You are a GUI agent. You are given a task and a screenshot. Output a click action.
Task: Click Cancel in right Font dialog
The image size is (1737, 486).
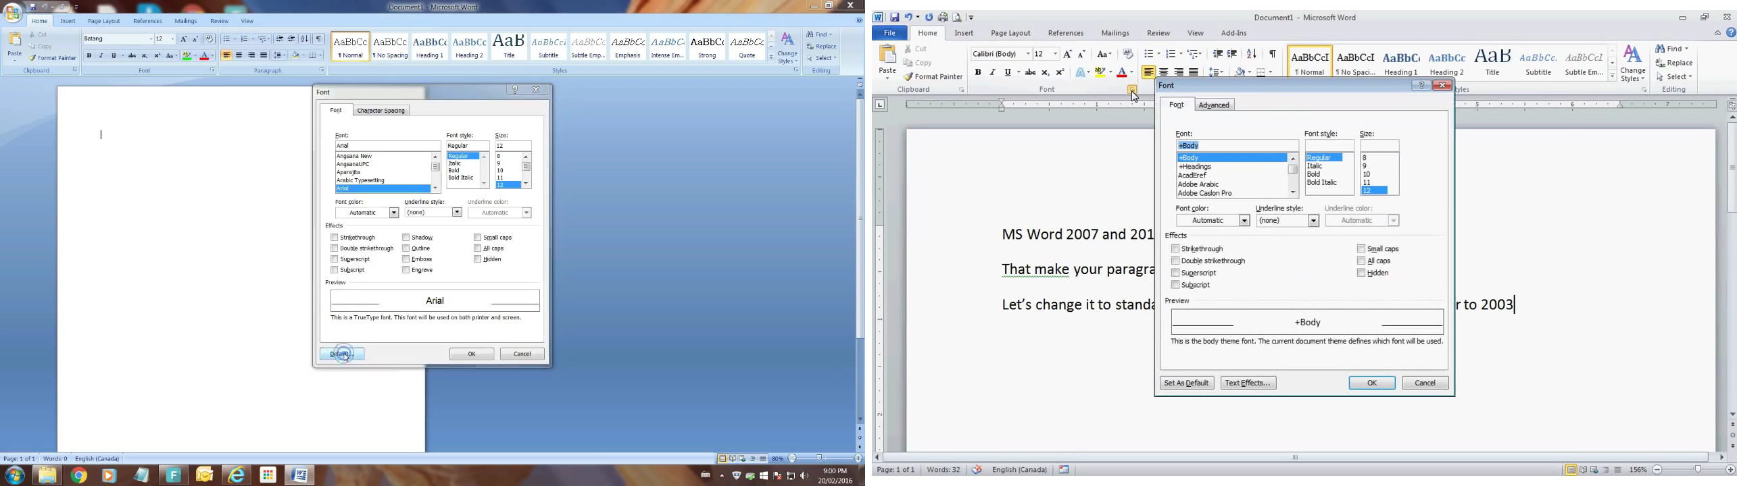point(1425,383)
